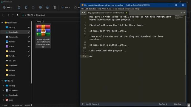191x107 pixels.
Task: Go back using File Explorer back arrow
Action: (x=3, y=15)
